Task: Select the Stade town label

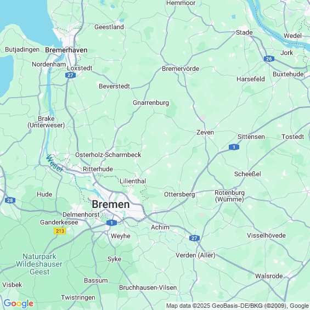Action: (x=244, y=32)
